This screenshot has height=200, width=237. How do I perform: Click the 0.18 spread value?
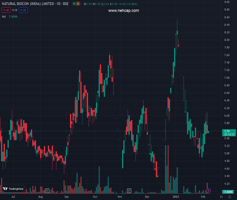click(15, 10)
